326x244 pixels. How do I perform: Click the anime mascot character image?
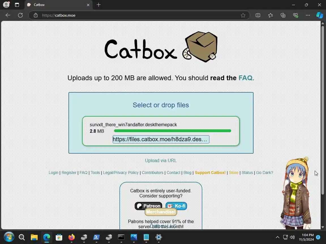pyautogui.click(x=296, y=193)
